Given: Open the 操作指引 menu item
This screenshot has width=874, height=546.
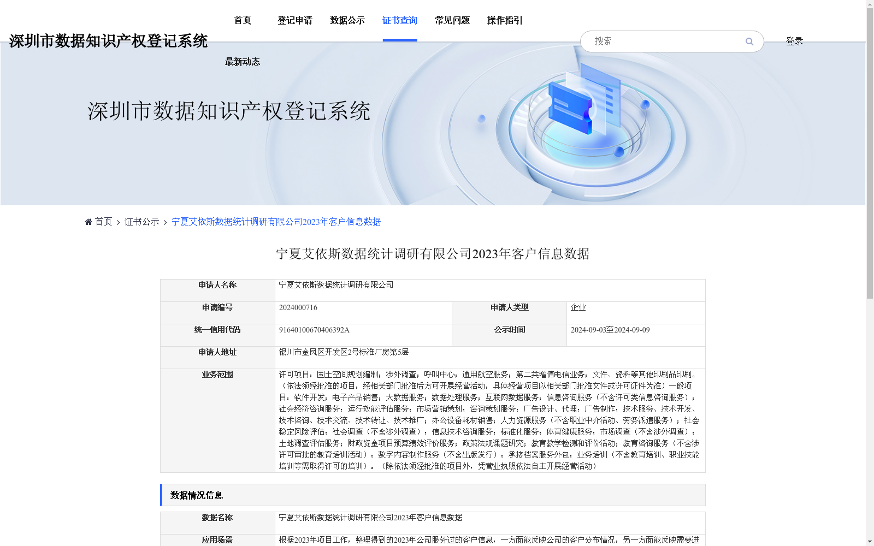Looking at the screenshot, I should [x=505, y=20].
